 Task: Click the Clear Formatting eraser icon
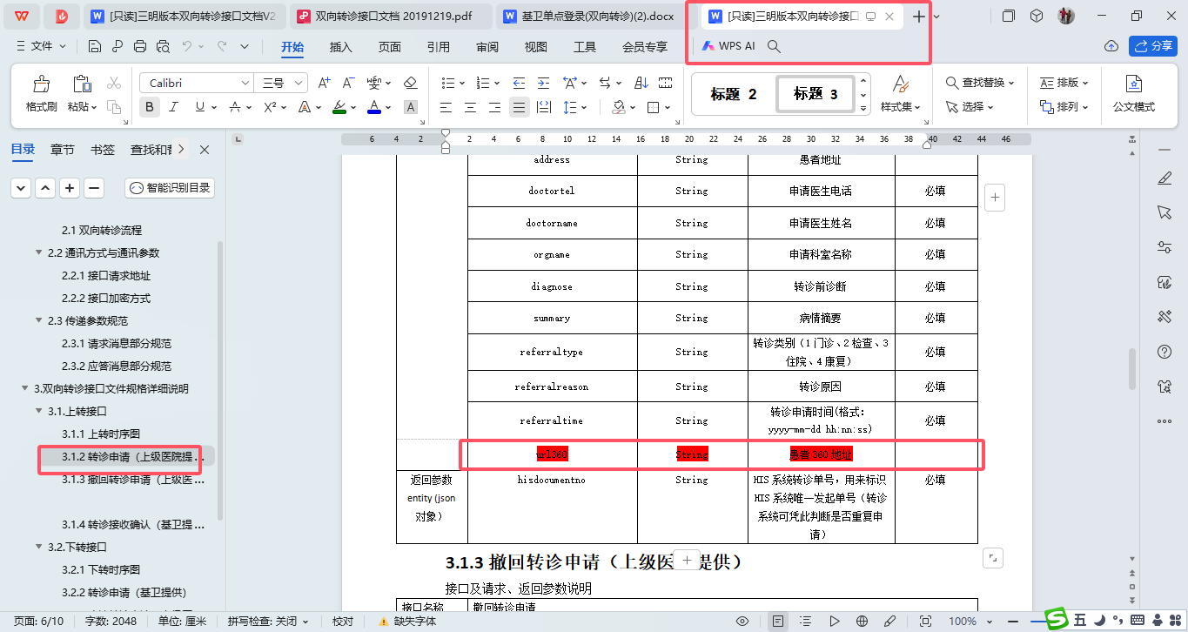point(411,83)
